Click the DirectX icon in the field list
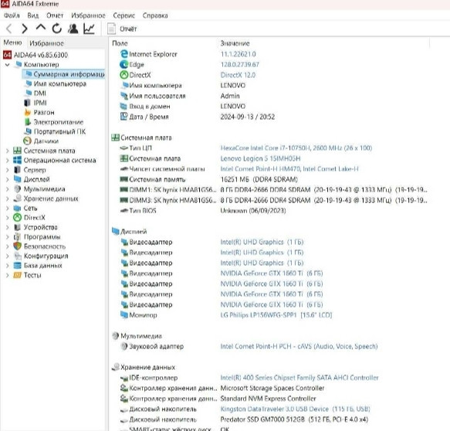 124,75
